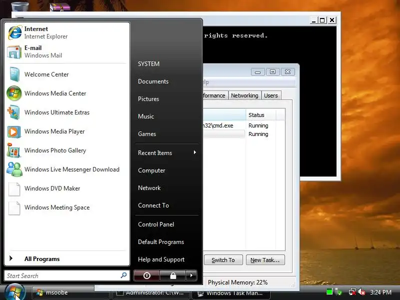Click the 3:24 PM clock

point(380,292)
